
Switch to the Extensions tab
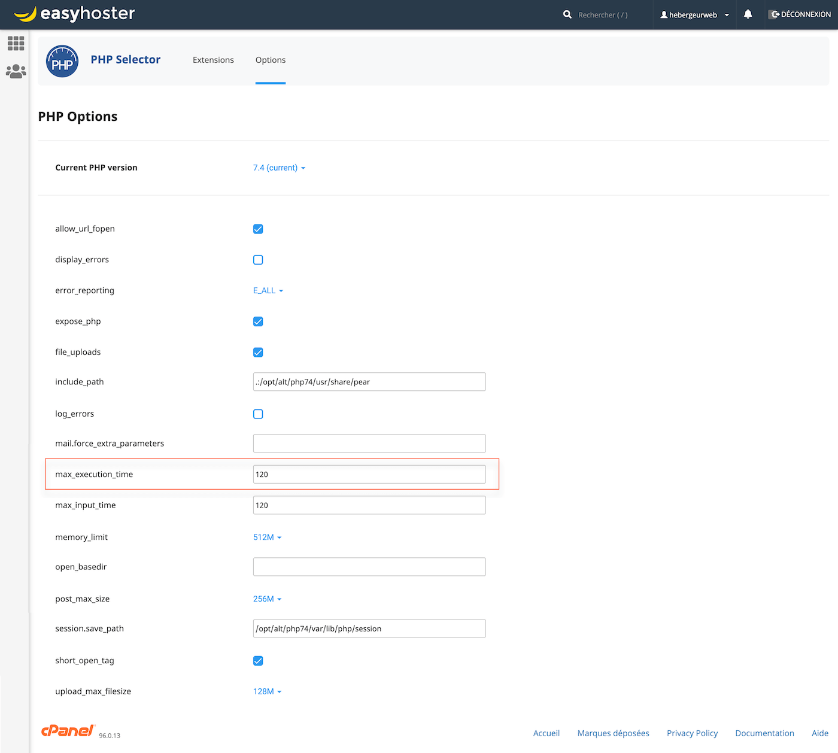pyautogui.click(x=213, y=60)
